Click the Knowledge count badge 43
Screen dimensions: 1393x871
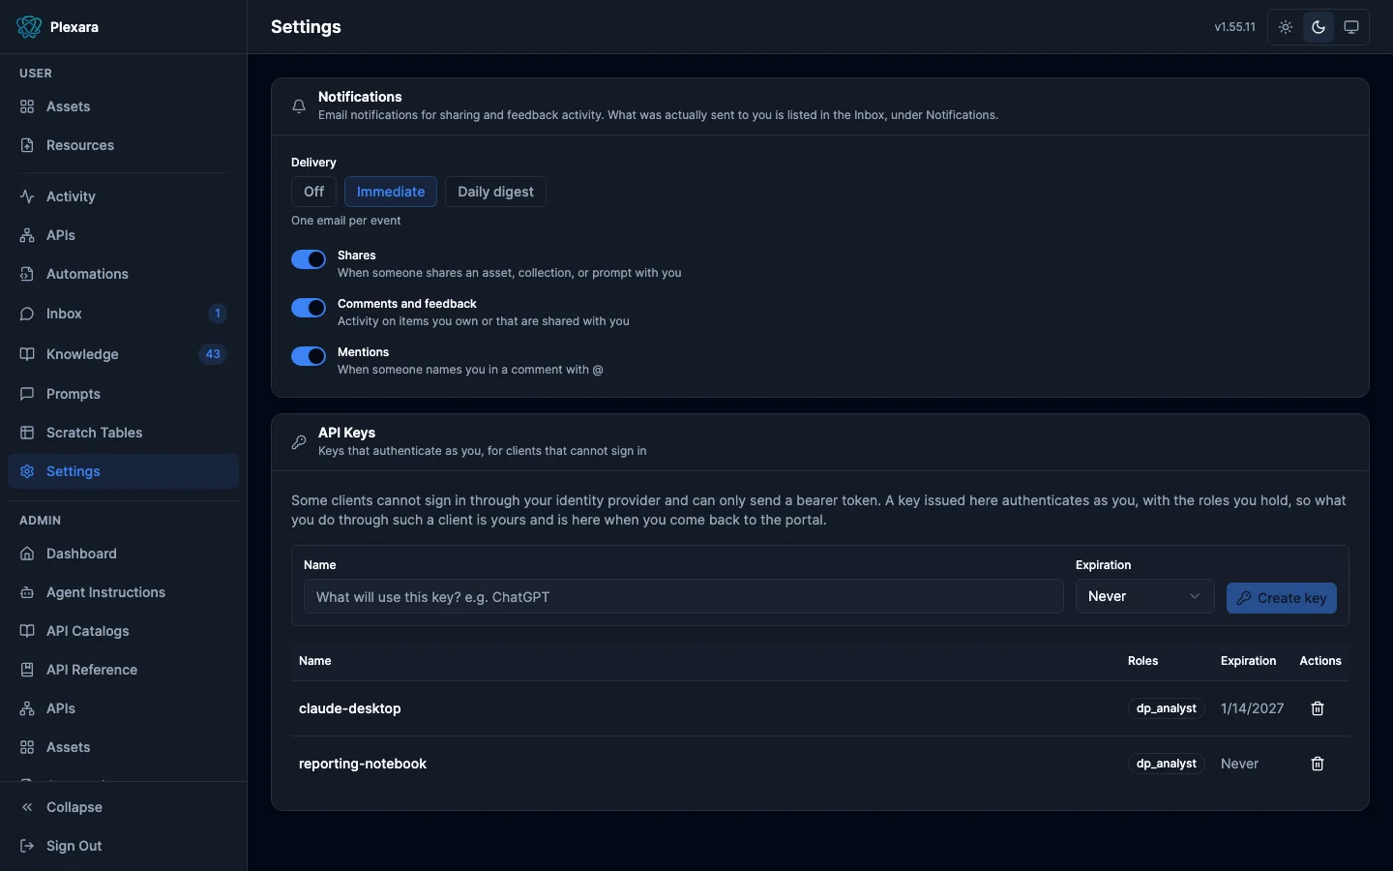tap(213, 354)
